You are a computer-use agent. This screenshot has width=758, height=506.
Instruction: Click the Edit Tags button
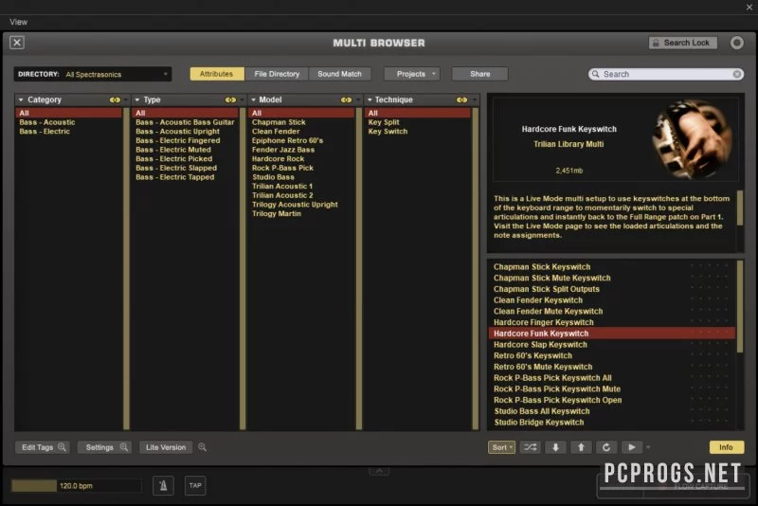click(x=43, y=447)
